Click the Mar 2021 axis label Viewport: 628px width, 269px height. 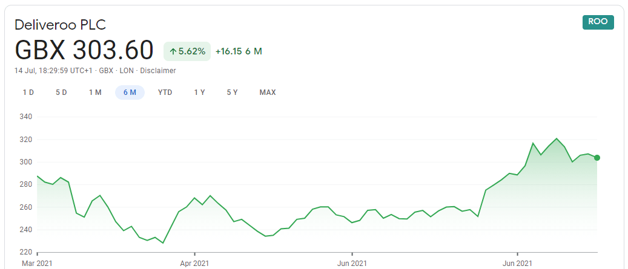tap(37, 264)
